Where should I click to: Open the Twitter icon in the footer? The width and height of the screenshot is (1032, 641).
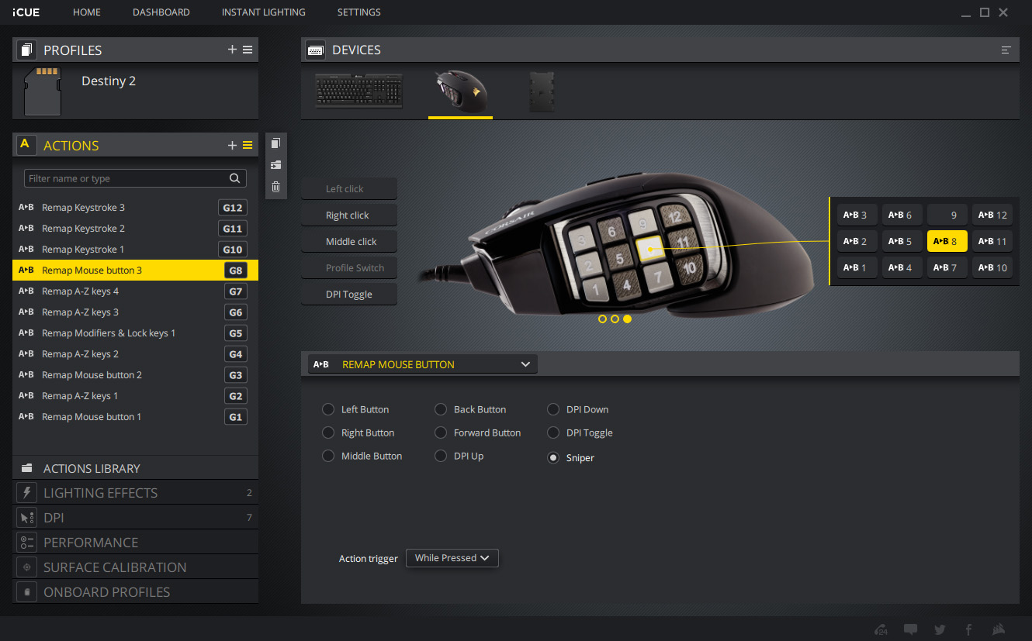pos(940,629)
